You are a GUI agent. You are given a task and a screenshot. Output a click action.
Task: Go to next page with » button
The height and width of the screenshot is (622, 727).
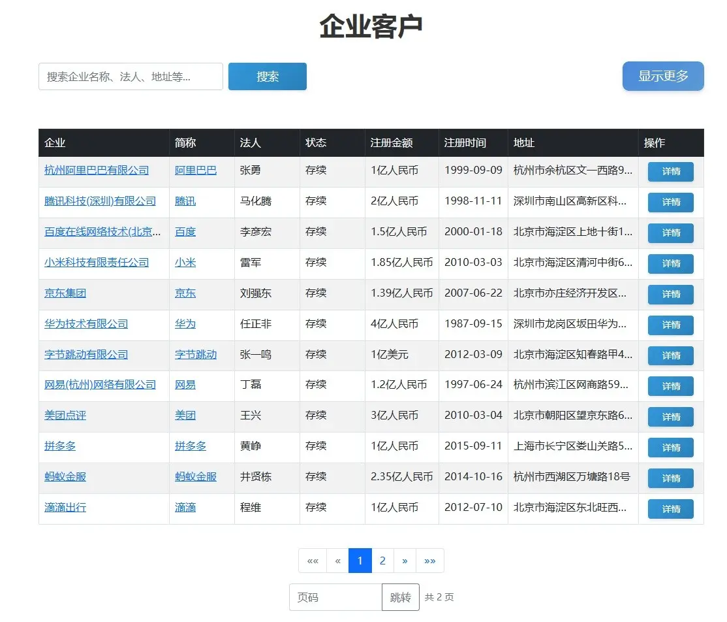pos(405,561)
